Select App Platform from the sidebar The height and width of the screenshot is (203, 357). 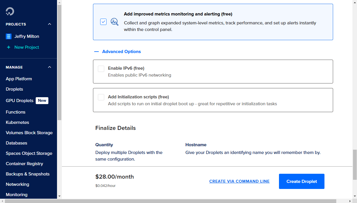[x=19, y=79]
